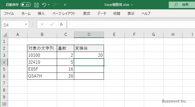Image resolution: width=195 pixels, height=107 pixels.
Task: Expand the Excel関数用.xlsx title dropdown
Action: coord(132,5)
